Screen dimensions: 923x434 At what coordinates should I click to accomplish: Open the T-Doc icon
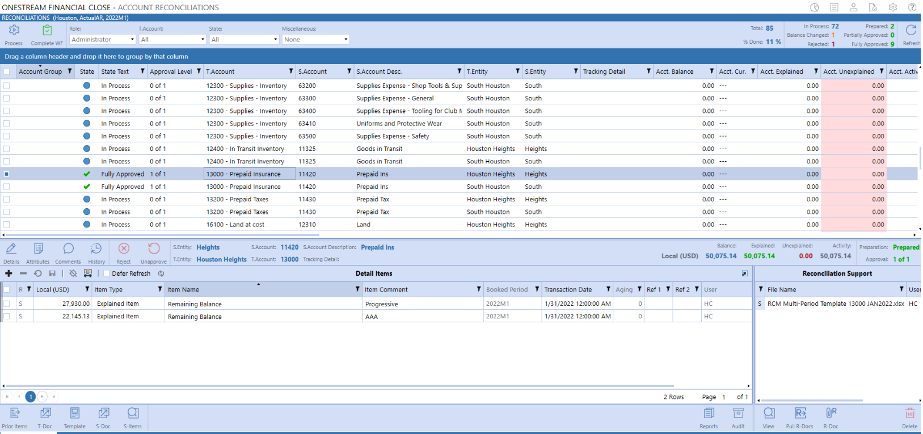[45, 413]
